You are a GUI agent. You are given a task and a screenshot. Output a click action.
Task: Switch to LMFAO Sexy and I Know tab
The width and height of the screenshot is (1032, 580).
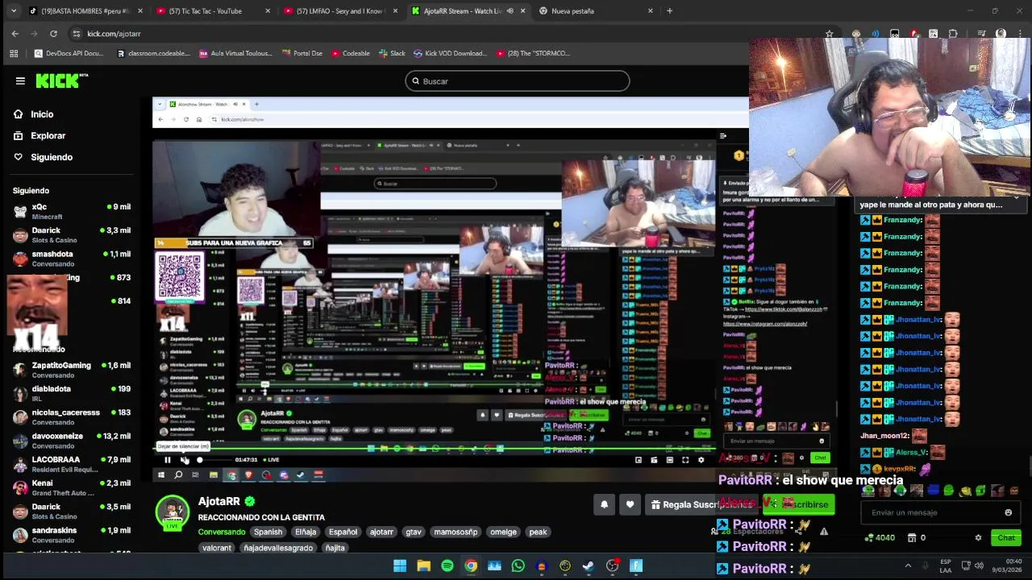pos(342,11)
